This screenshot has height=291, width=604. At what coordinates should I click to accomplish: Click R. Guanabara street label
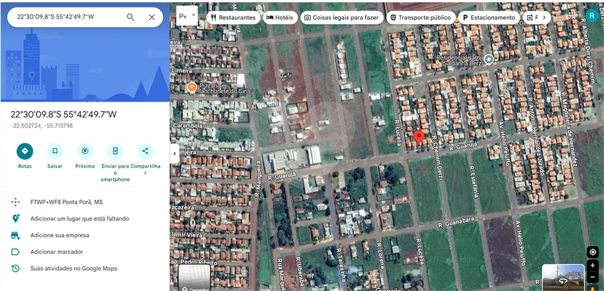(456, 222)
